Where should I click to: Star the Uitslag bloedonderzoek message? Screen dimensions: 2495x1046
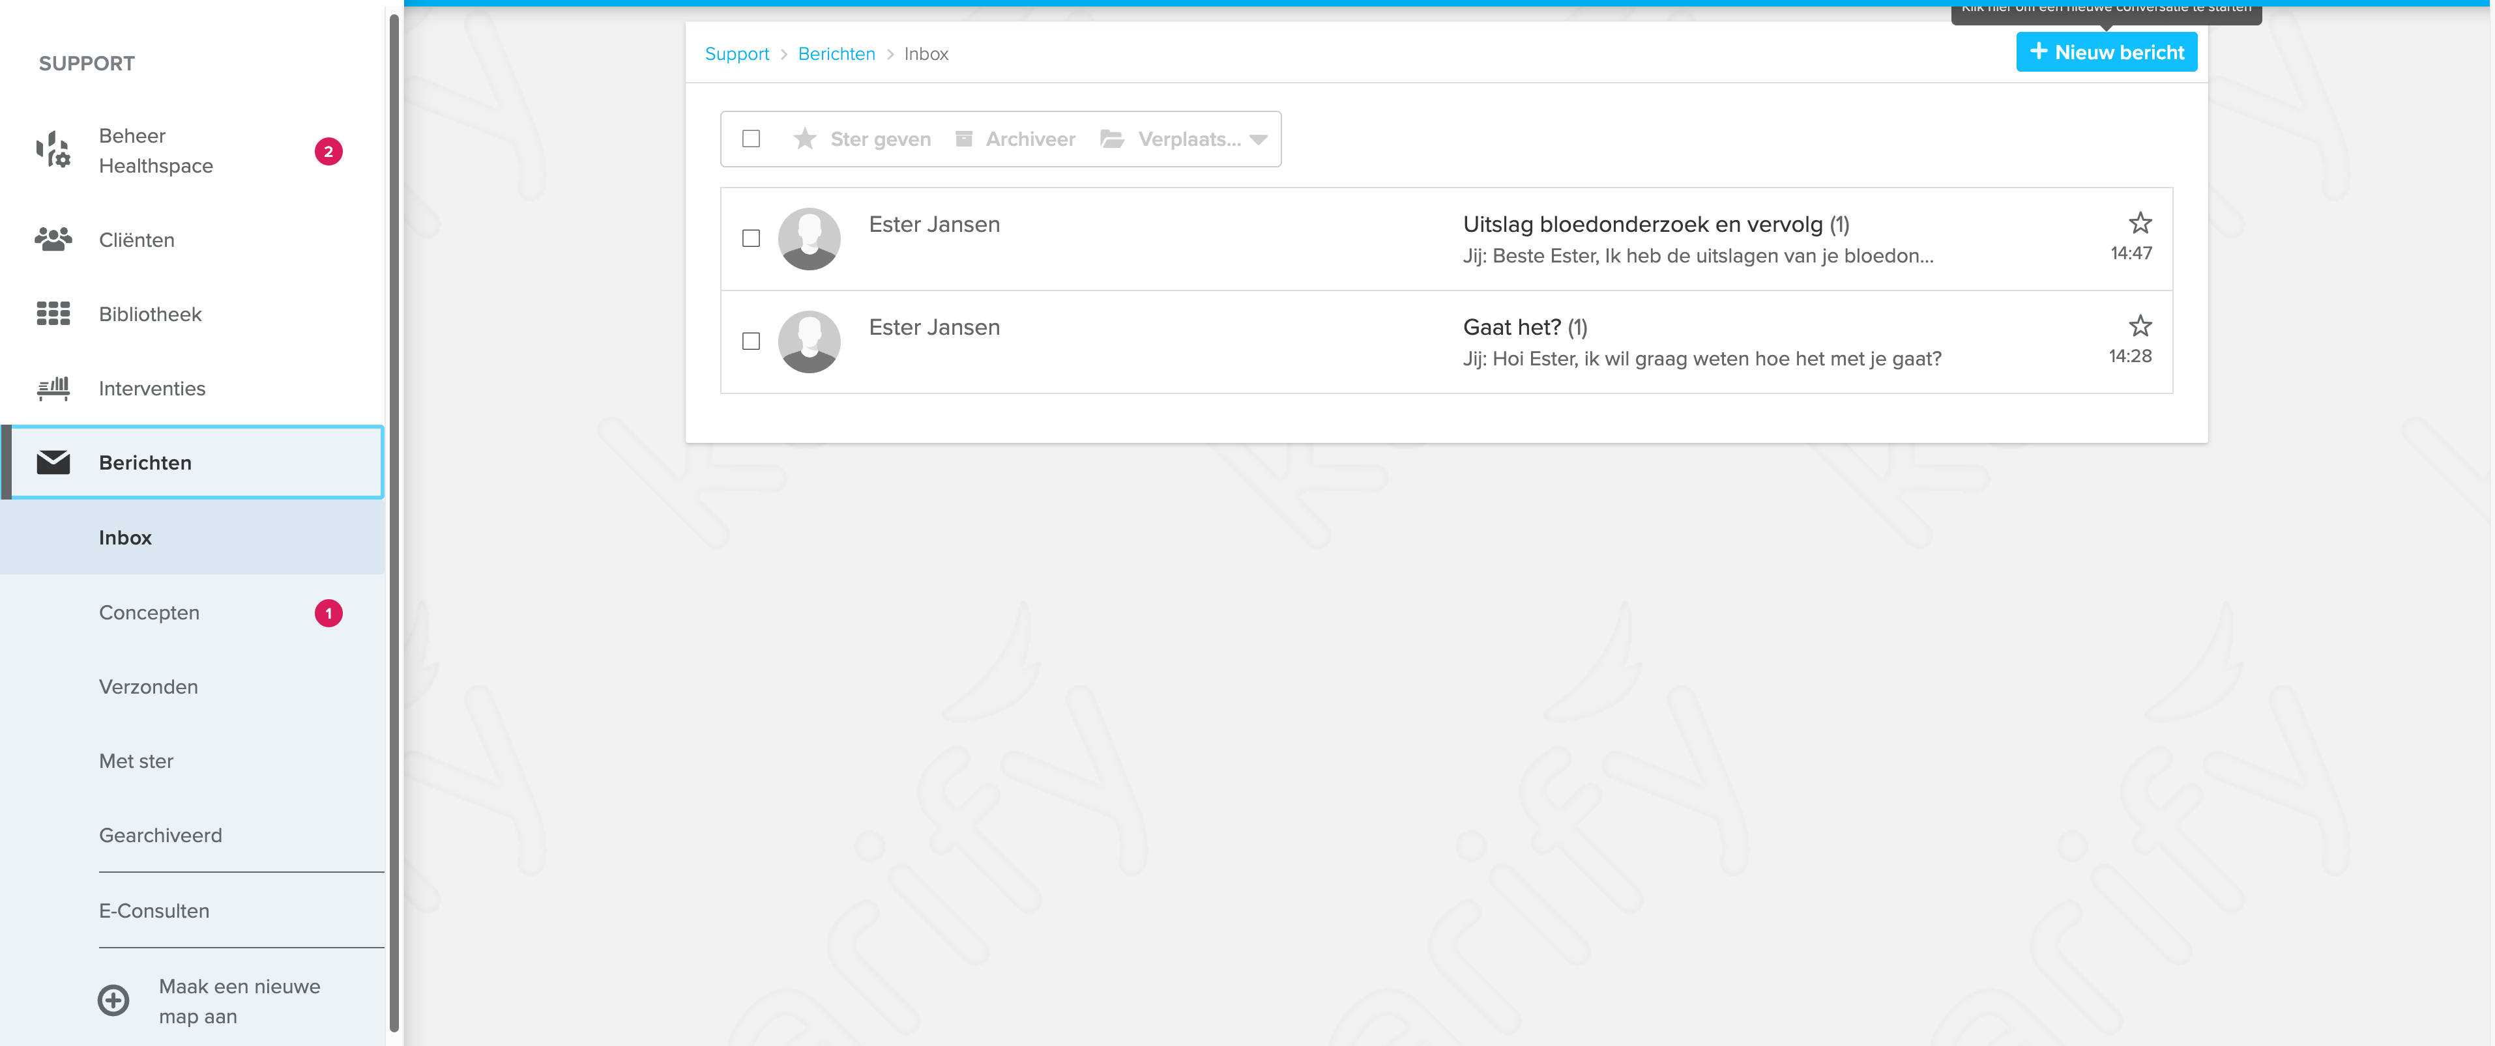pyautogui.click(x=2140, y=223)
